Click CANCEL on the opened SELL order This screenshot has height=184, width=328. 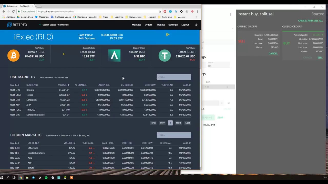273,53
